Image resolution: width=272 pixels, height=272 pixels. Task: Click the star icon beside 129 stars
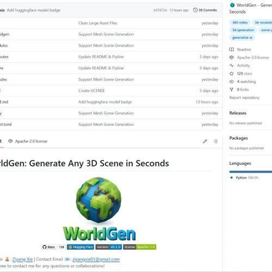232,73
